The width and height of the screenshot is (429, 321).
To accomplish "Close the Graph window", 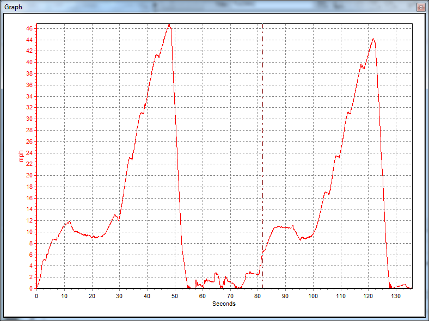I will 421,8.
